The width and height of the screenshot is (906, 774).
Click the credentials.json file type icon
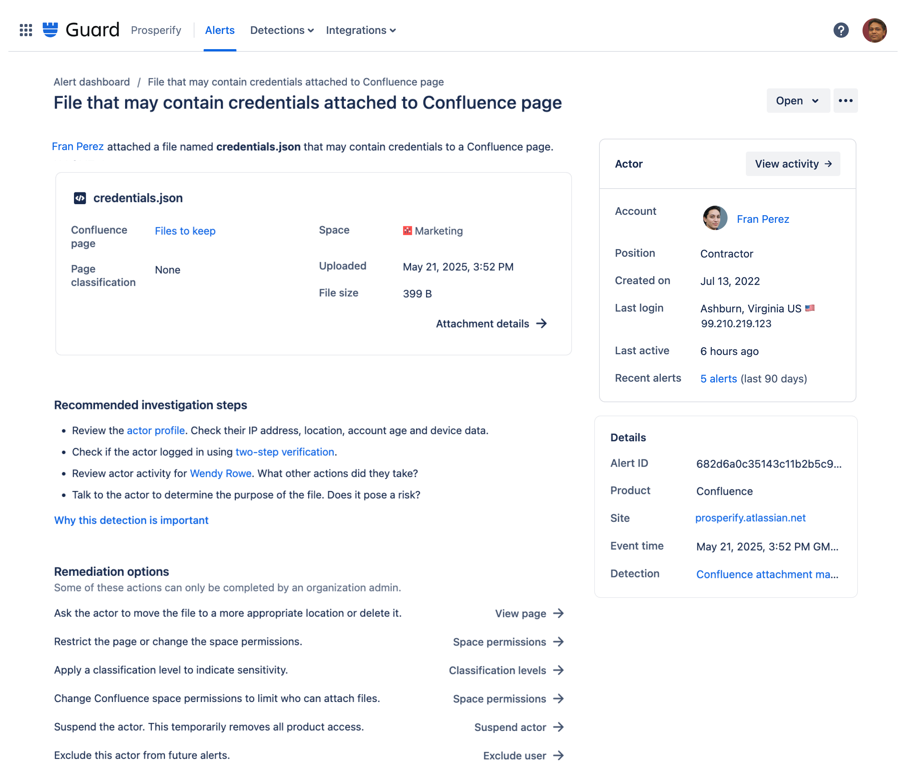coord(80,198)
